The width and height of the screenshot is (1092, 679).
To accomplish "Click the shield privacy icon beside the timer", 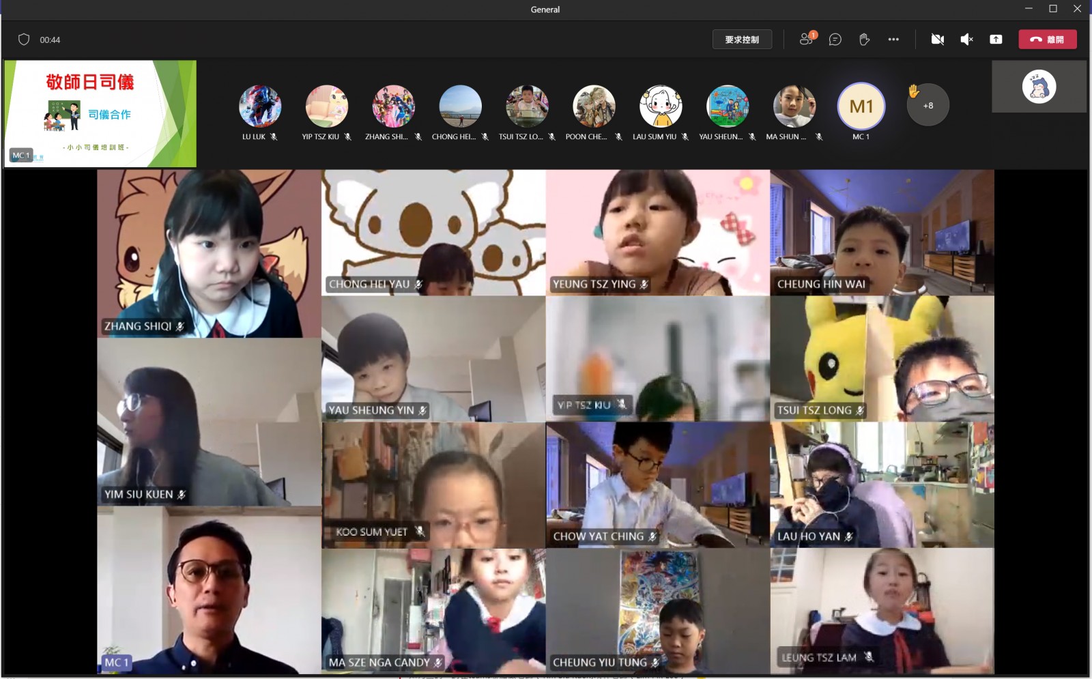I will (24, 40).
